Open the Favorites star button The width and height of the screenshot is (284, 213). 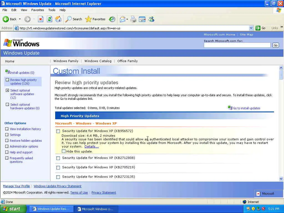click(x=95, y=19)
